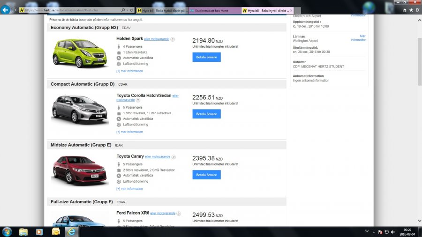Screen dimensions: 422x237
Task: Switch to the Studentrabatt hos Hertz tab
Action: pyautogui.click(x=215, y=10)
